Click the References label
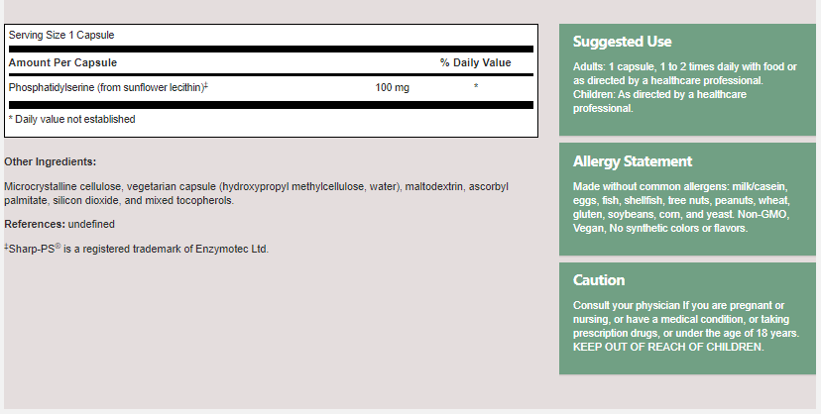 click(35, 224)
